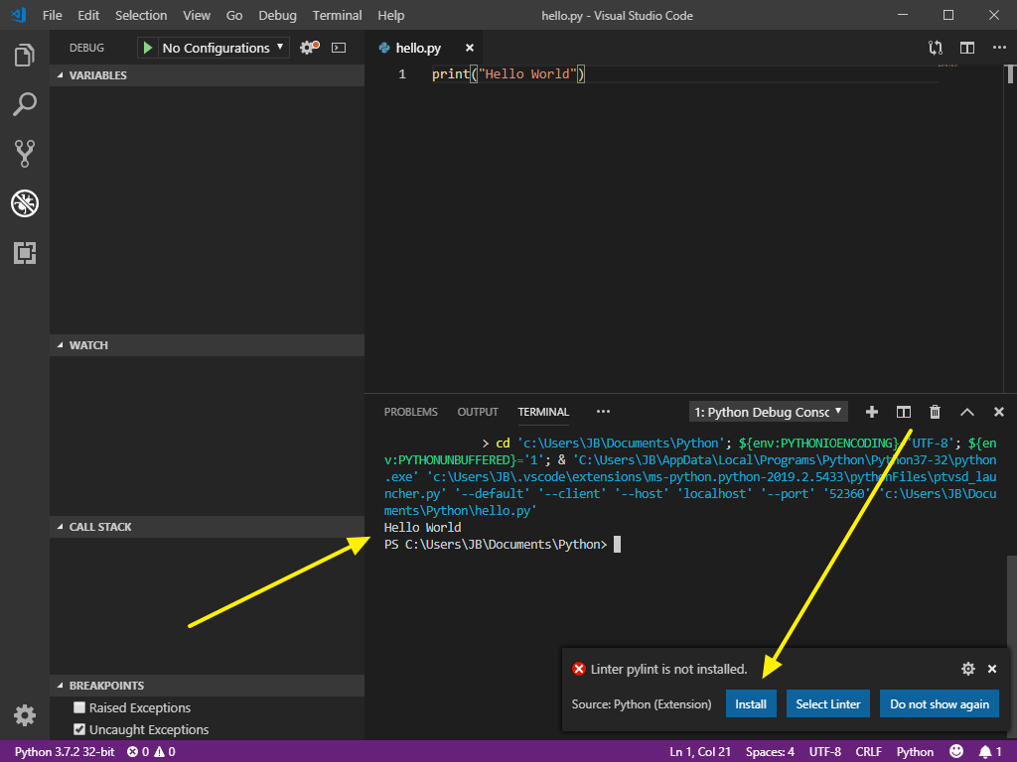Add a new terminal with the plus icon
The height and width of the screenshot is (762, 1017).
coord(871,411)
